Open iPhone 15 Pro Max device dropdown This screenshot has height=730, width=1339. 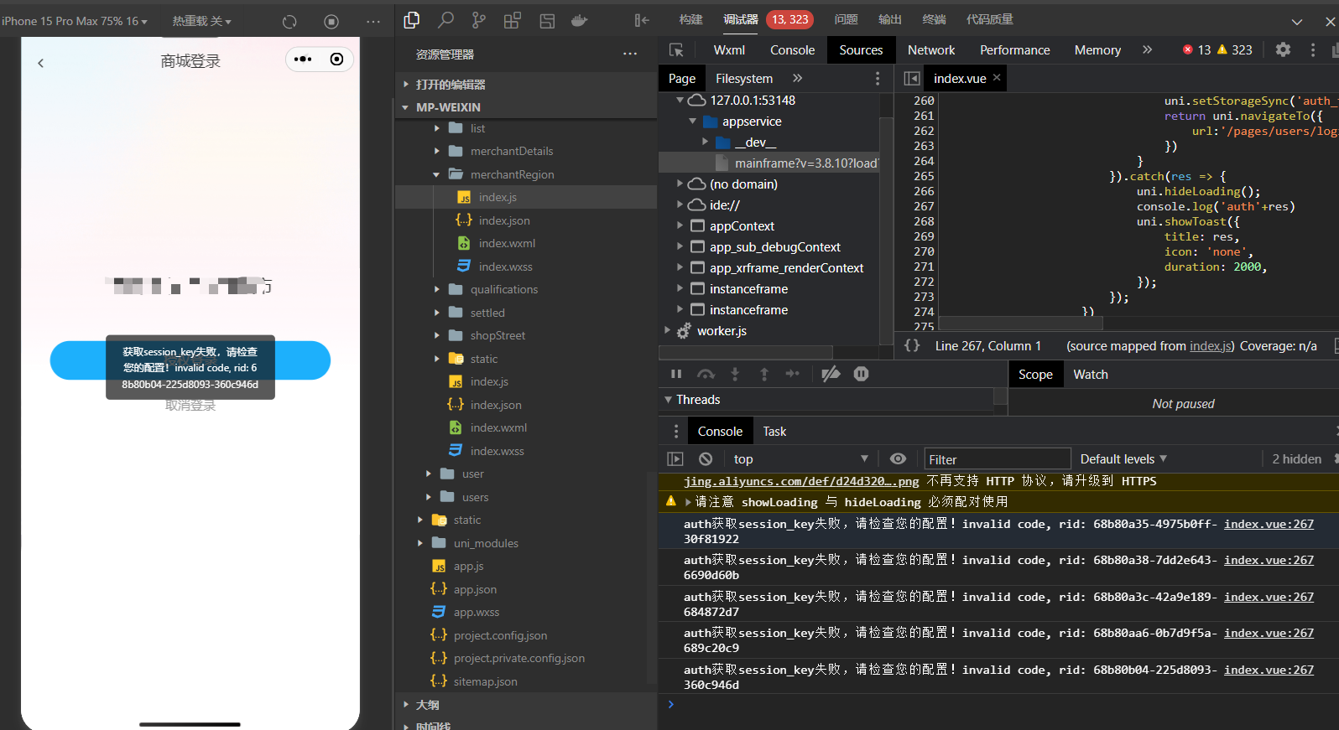pos(74,21)
